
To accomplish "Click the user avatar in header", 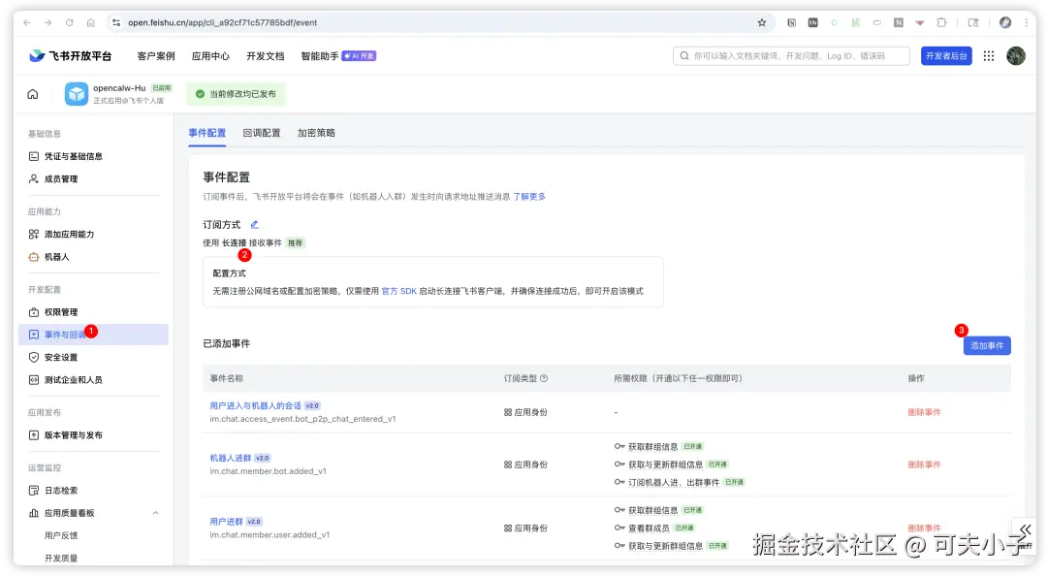I will (x=1016, y=56).
